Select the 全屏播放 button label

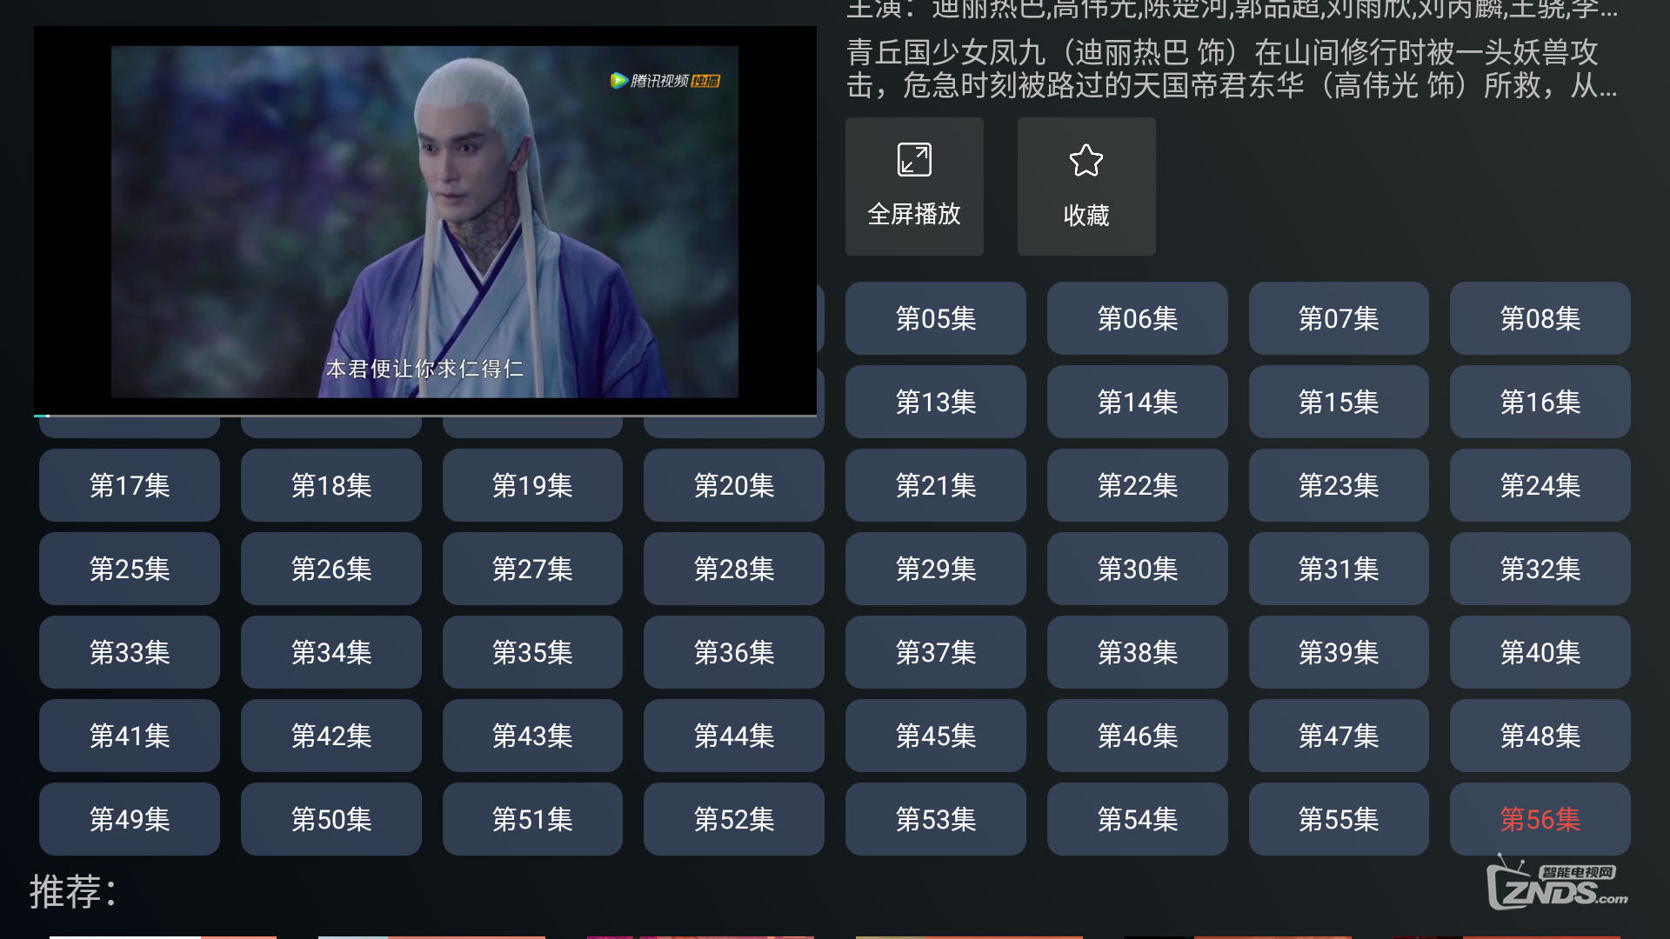pos(914,214)
